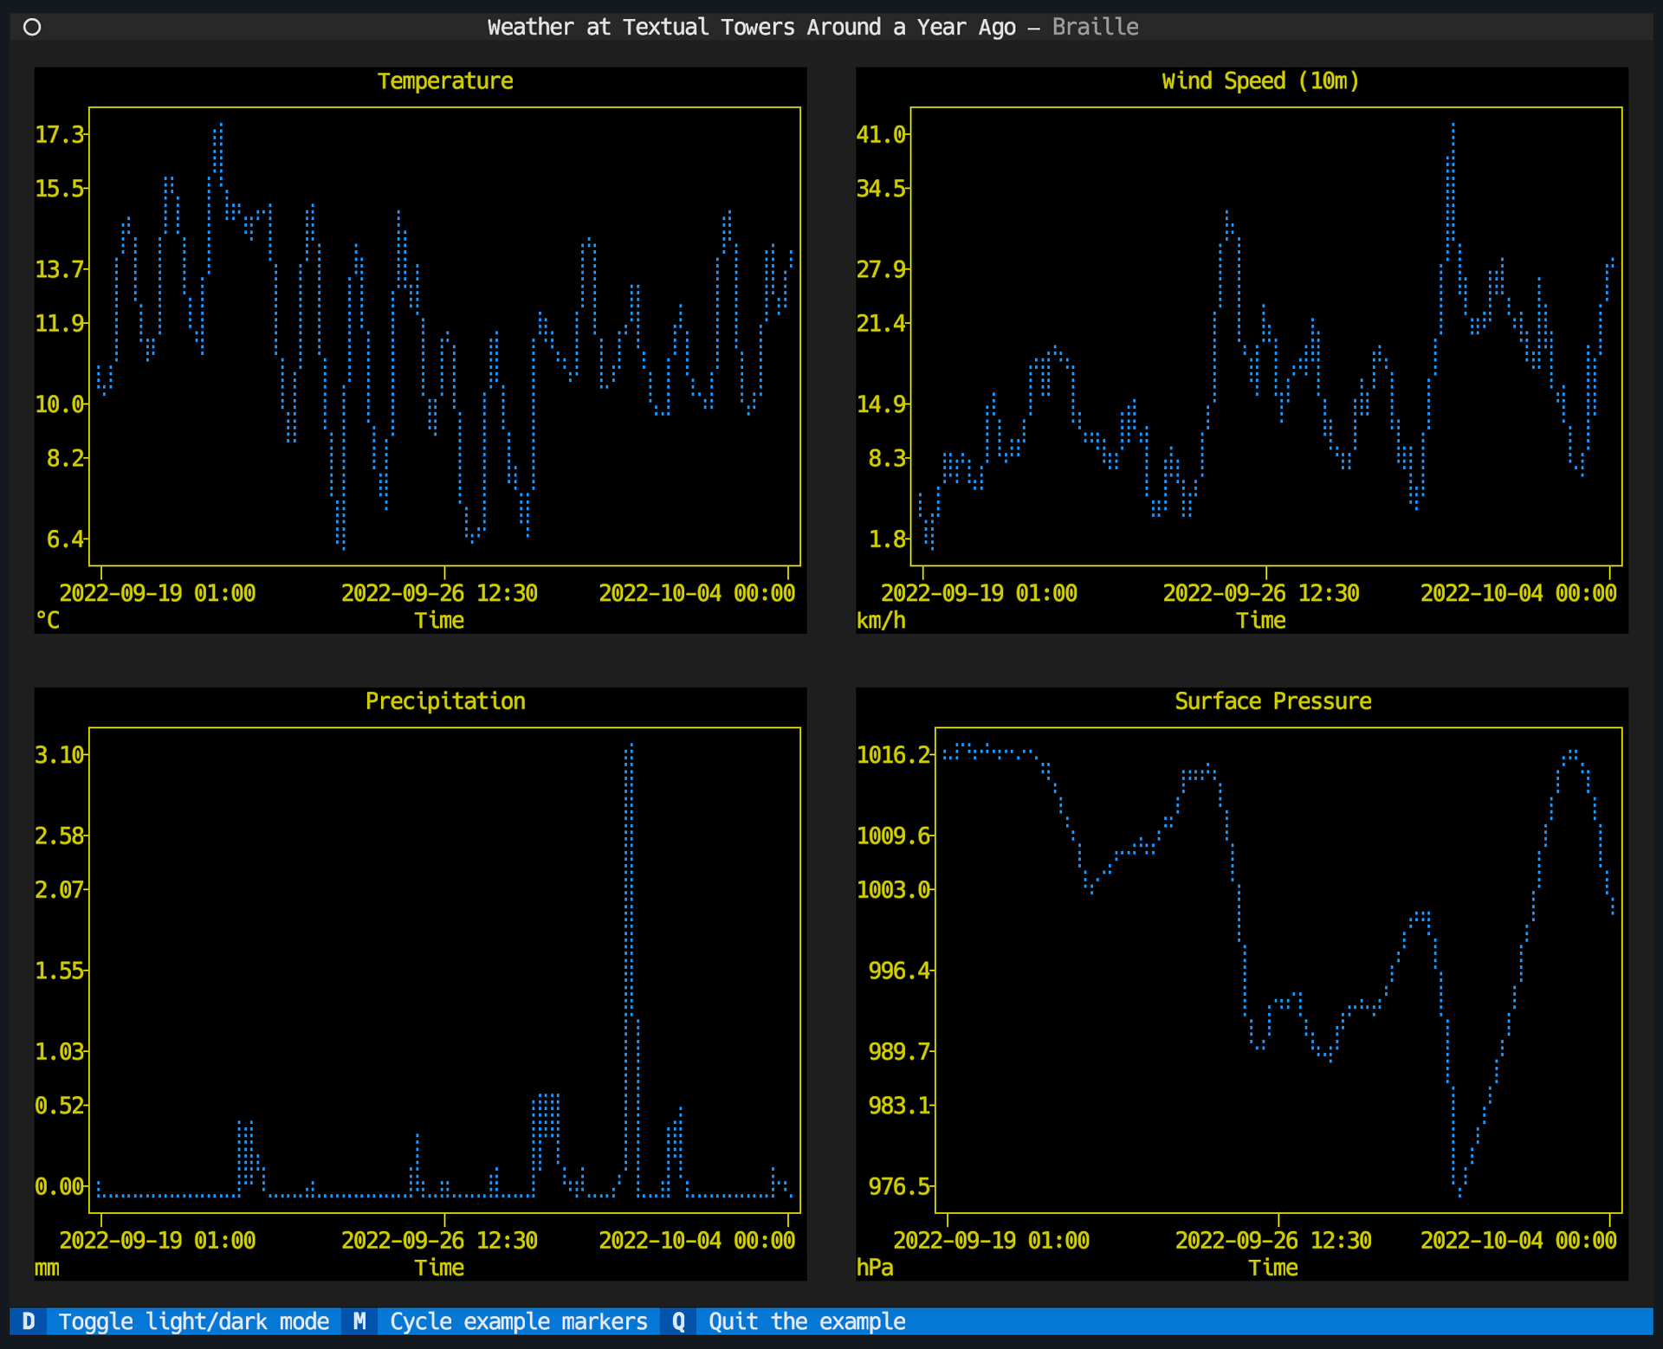Click the lowest surface pressure dip point
The height and width of the screenshot is (1349, 1663).
(x=1459, y=1195)
